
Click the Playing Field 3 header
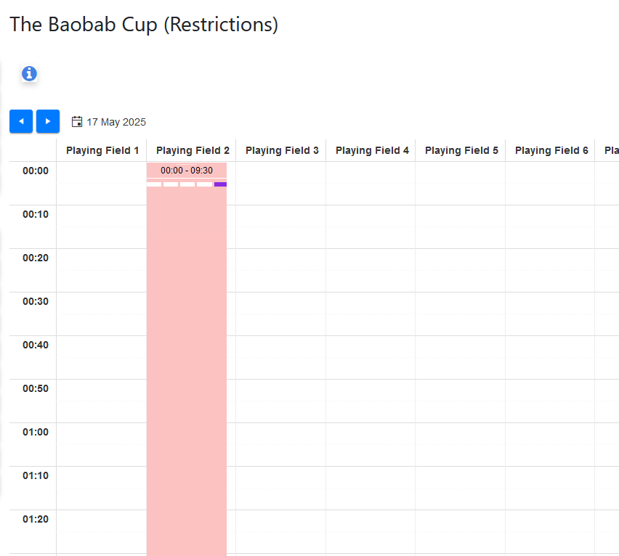point(282,150)
